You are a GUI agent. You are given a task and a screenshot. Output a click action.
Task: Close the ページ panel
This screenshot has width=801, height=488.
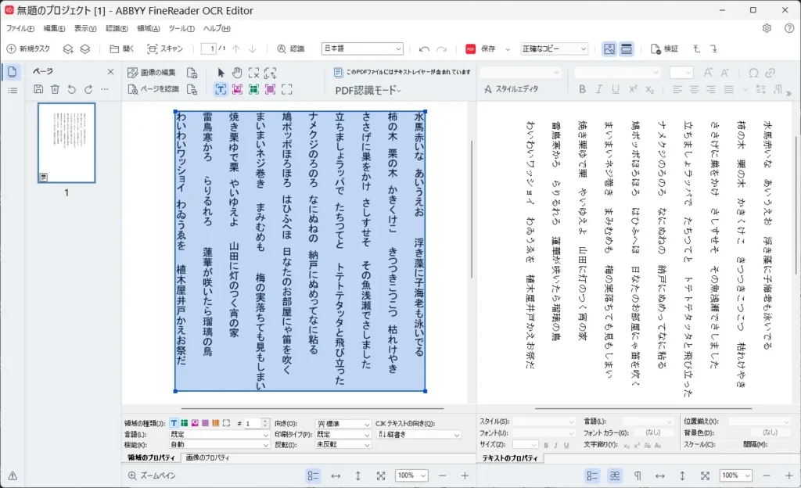coord(110,72)
